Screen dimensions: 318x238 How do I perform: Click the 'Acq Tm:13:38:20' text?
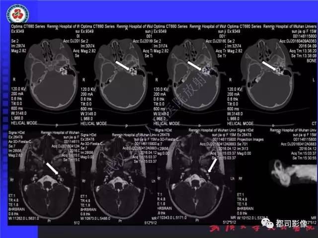click(303, 51)
